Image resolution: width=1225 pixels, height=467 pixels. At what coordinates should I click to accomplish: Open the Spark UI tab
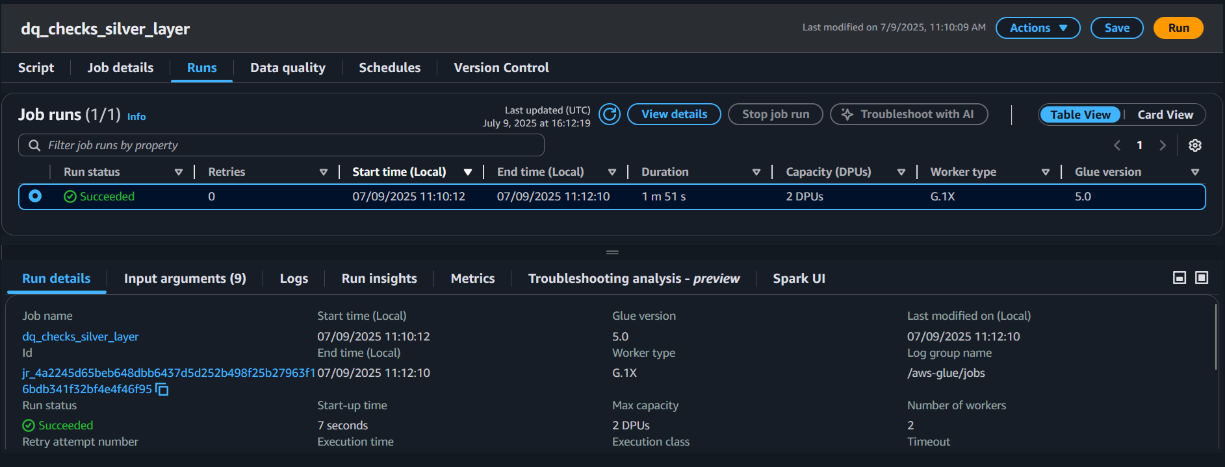(x=799, y=278)
